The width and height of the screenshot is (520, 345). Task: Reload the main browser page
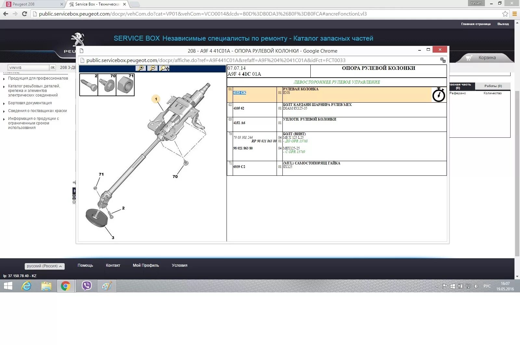[x=24, y=14]
